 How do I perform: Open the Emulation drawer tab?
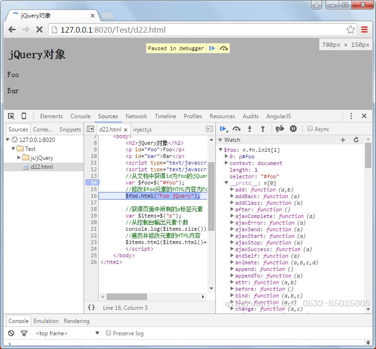pyautogui.click(x=46, y=321)
